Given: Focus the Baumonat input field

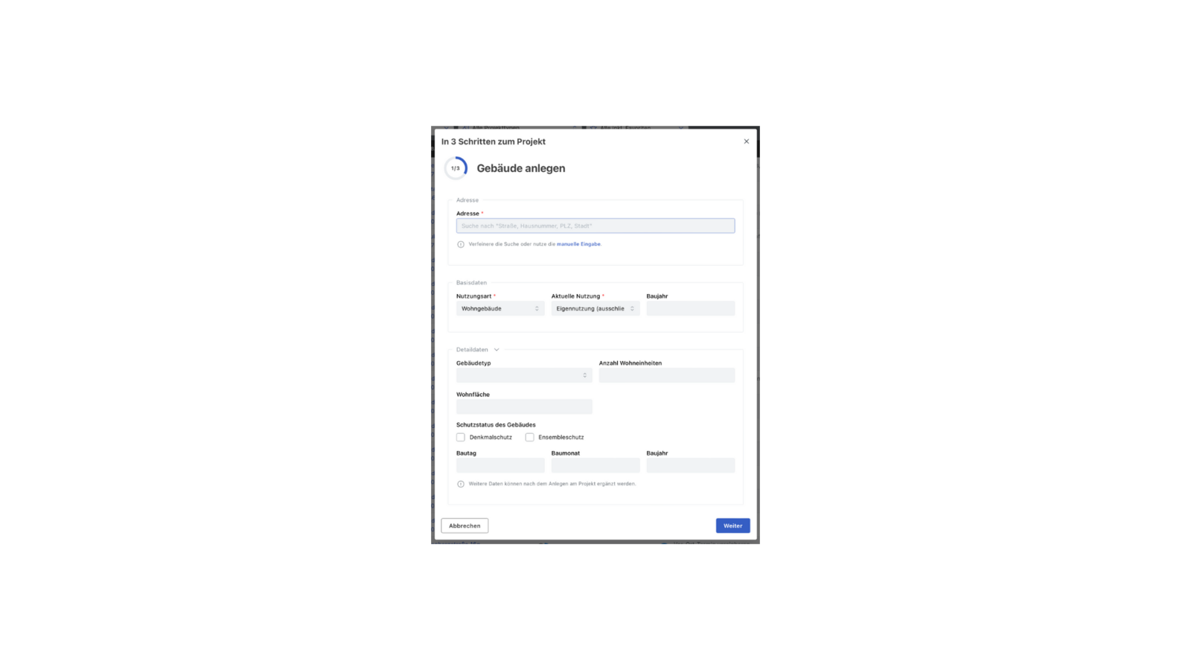Looking at the screenshot, I should point(595,465).
